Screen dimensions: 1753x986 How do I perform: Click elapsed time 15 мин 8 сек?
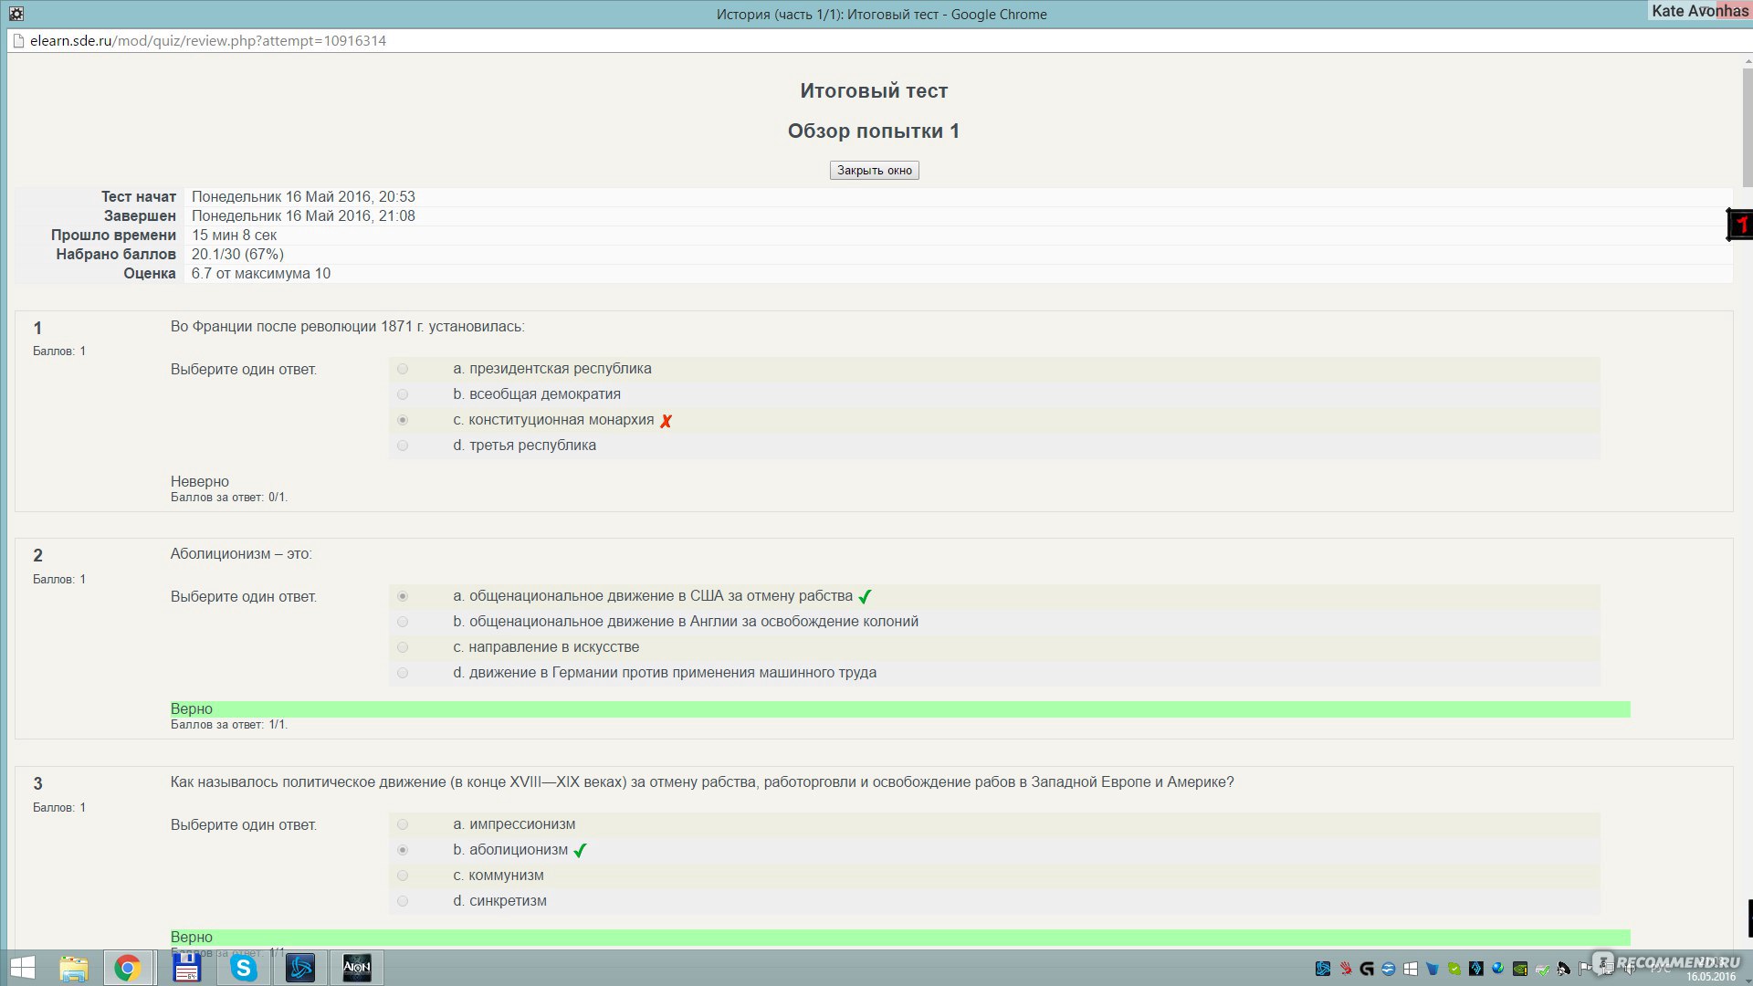234,236
